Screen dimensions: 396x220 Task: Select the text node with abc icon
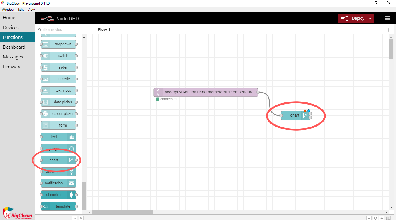[x=59, y=137]
